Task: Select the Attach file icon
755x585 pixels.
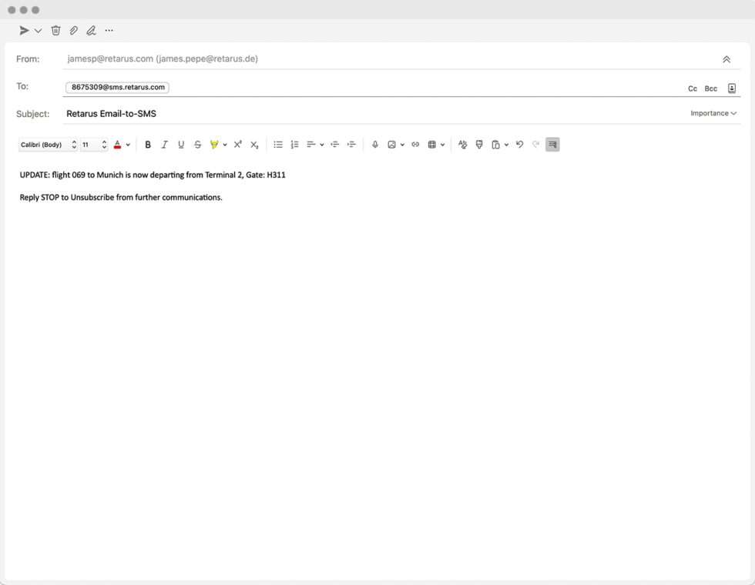Action: tap(73, 30)
